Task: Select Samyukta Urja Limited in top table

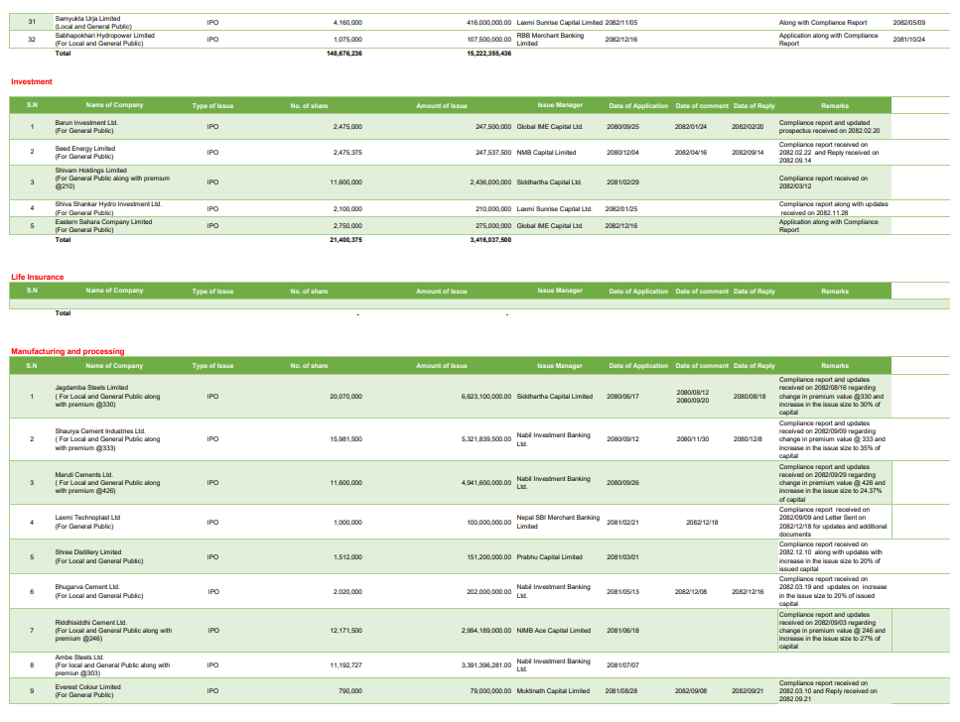Action: pos(90,19)
